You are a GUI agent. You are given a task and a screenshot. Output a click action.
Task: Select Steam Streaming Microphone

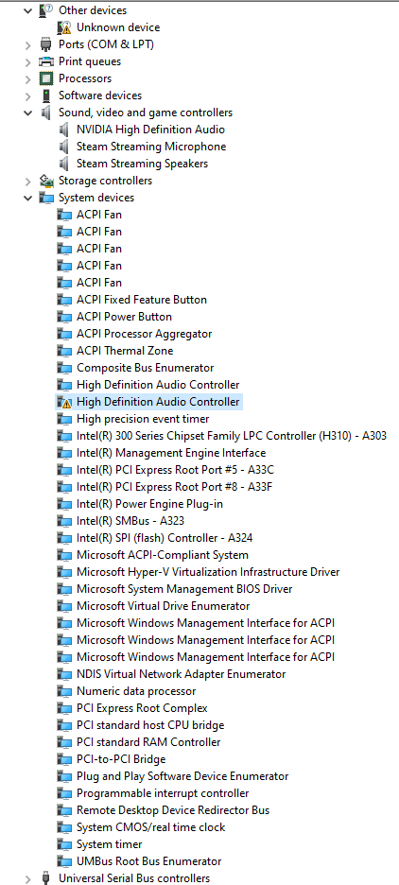pos(151,147)
